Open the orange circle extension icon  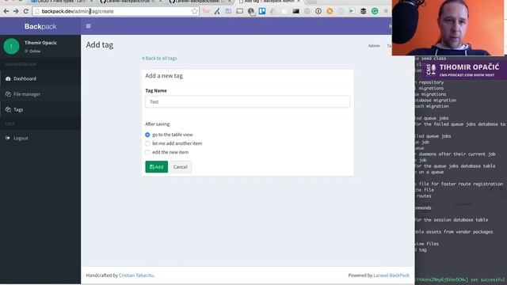point(330,11)
